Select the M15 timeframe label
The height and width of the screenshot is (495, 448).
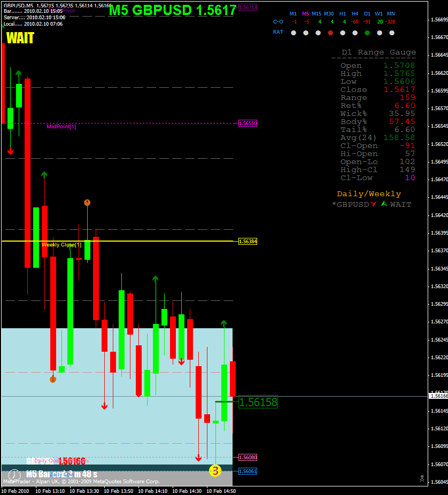[316, 14]
